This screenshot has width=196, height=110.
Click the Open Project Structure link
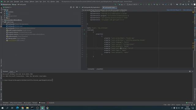coord(174,10)
